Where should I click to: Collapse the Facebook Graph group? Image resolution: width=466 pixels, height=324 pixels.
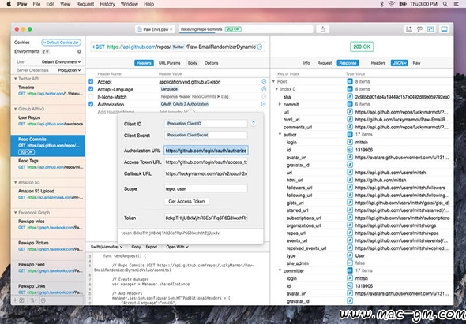pos(16,212)
